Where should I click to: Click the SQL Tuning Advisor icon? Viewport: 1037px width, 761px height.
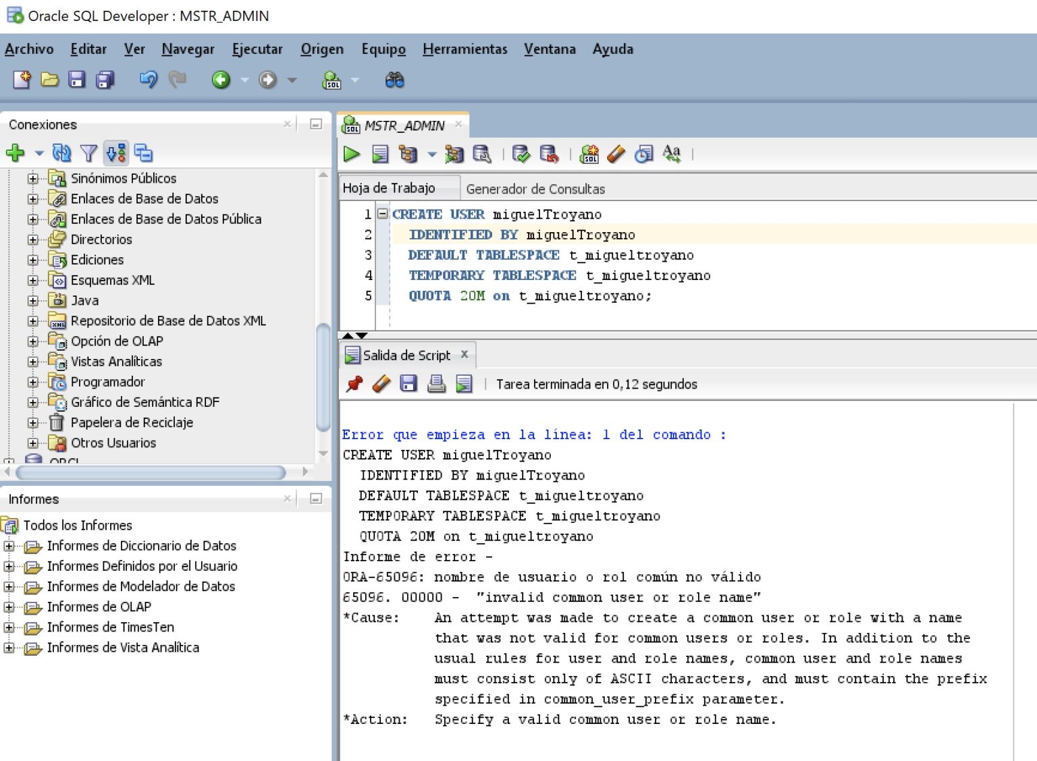click(x=482, y=154)
